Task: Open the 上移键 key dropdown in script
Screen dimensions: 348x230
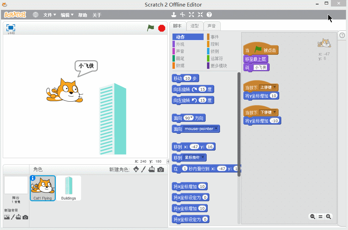Action: point(274,87)
